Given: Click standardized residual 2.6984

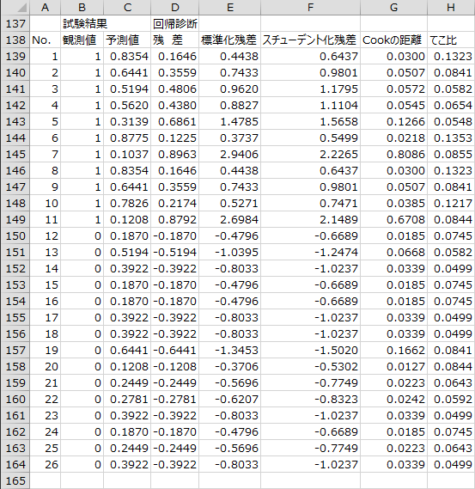Looking at the screenshot, I should 229,219.
